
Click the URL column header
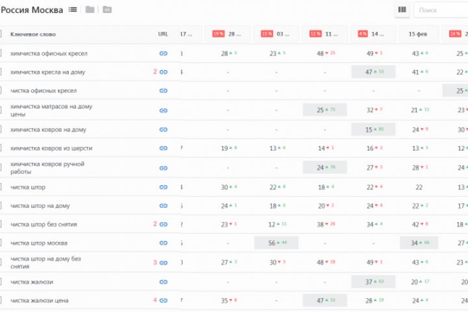click(x=163, y=34)
